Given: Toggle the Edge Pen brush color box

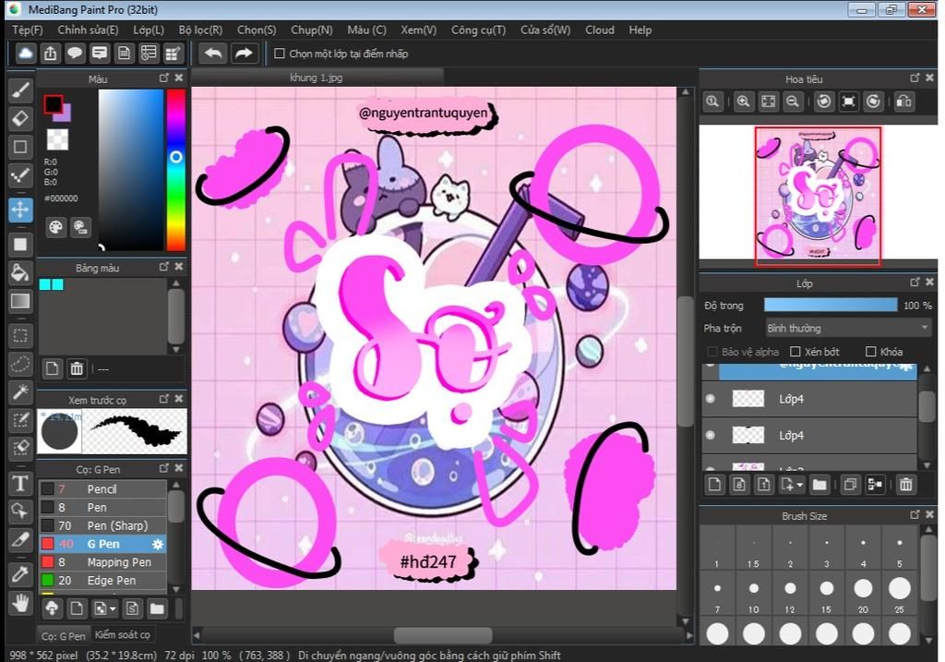Looking at the screenshot, I should click(x=47, y=580).
